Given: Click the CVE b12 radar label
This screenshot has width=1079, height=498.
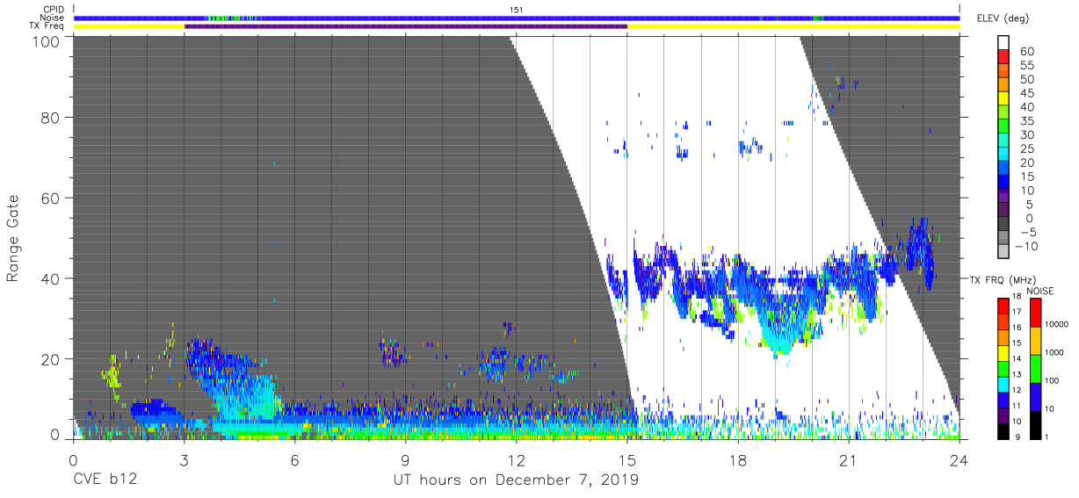Looking at the screenshot, I should [x=105, y=480].
